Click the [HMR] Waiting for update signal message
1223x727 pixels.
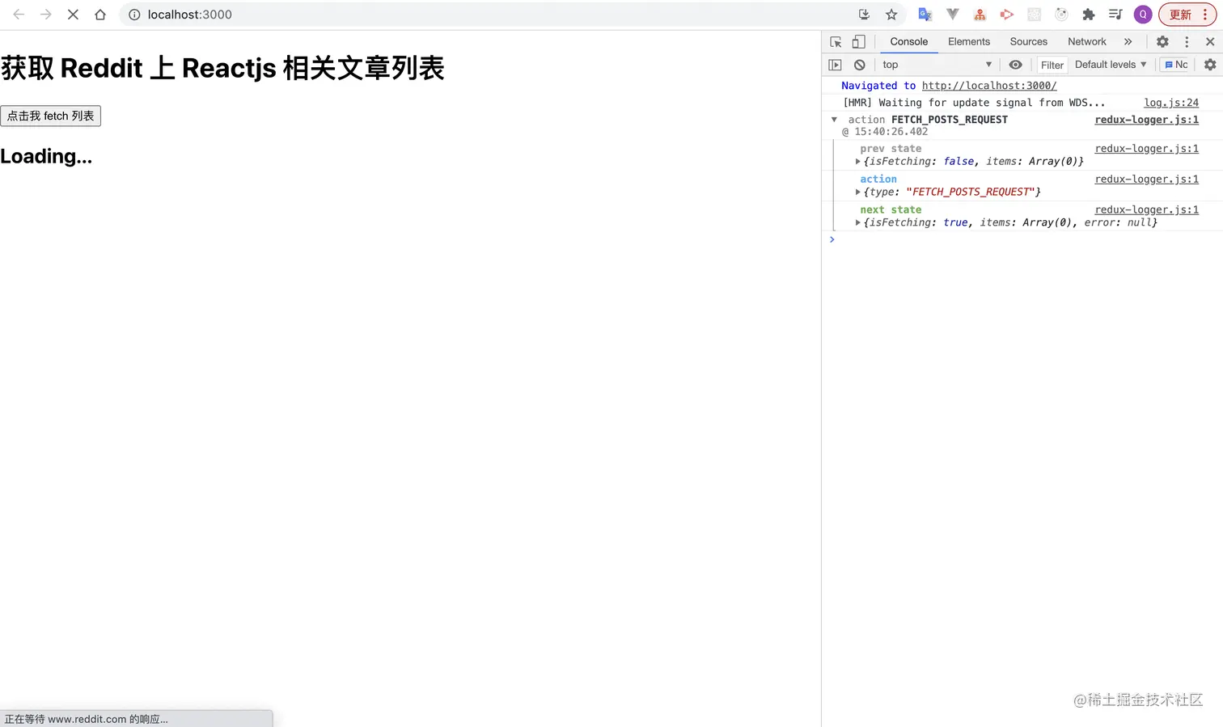974,103
